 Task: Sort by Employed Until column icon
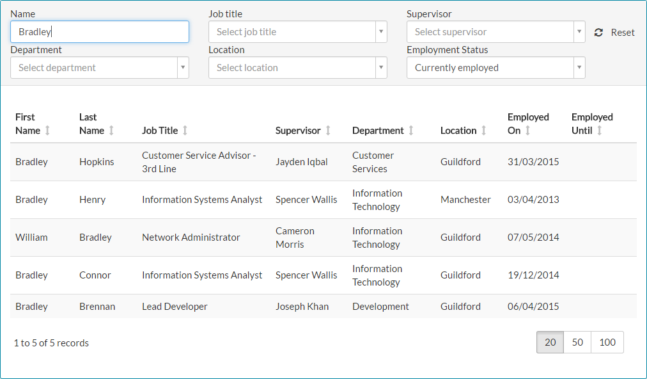coord(600,131)
